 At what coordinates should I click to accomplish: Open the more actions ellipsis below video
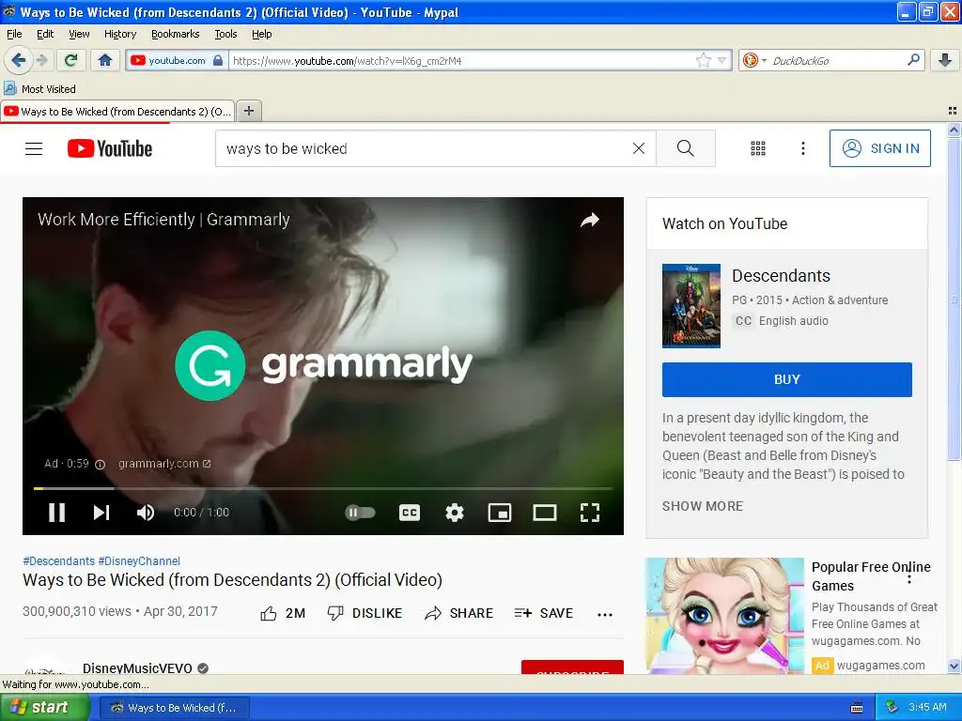pos(605,614)
